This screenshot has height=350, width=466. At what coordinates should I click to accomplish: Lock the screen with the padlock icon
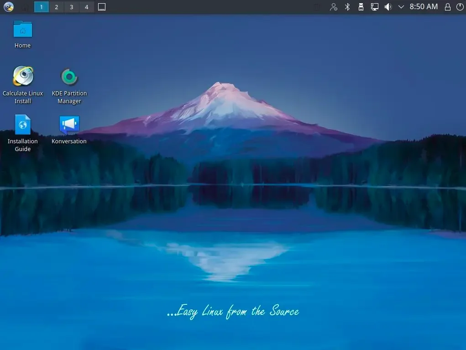click(x=448, y=7)
